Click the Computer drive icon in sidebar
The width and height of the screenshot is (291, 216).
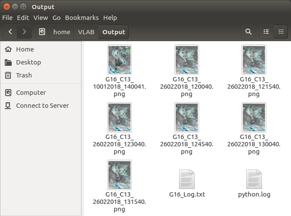[8, 93]
